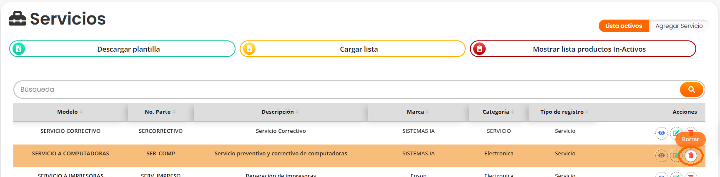Focus the Búsqueda search field

(346, 90)
